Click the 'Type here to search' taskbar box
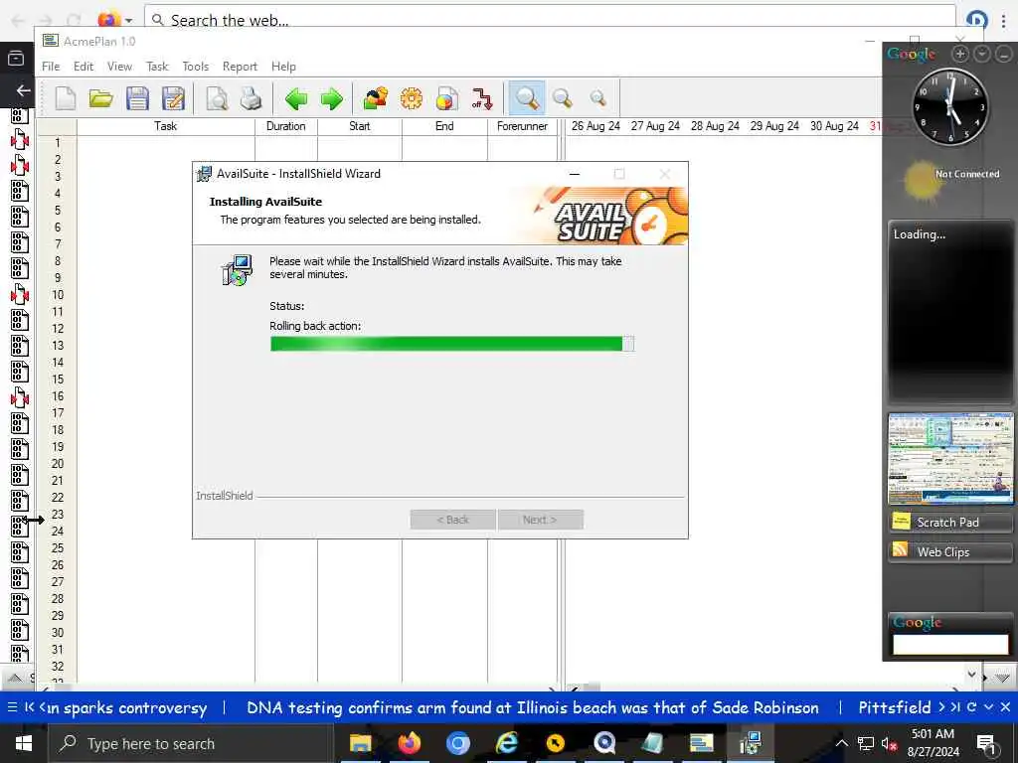The height and width of the screenshot is (763, 1018). [x=190, y=743]
